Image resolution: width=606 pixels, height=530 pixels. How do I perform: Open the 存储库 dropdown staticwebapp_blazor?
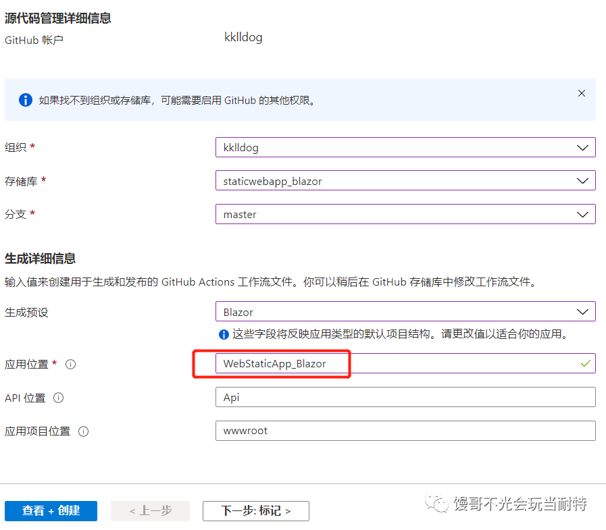405,180
